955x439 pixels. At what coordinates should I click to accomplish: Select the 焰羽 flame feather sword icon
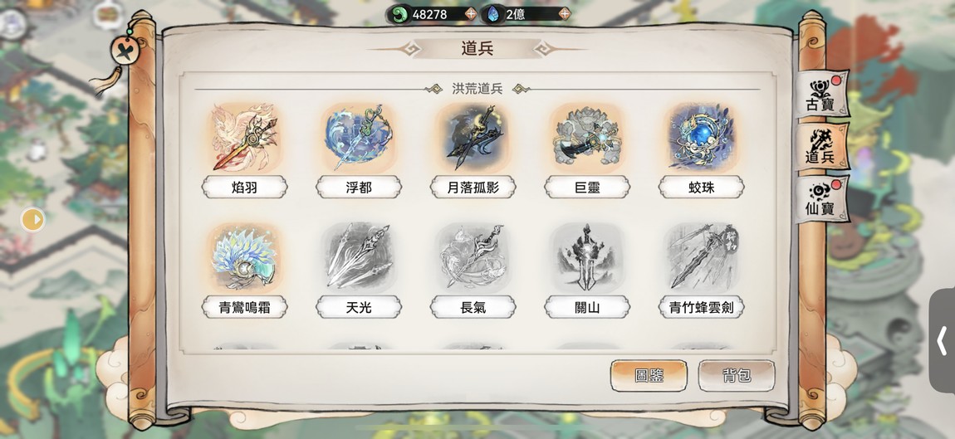(x=244, y=138)
